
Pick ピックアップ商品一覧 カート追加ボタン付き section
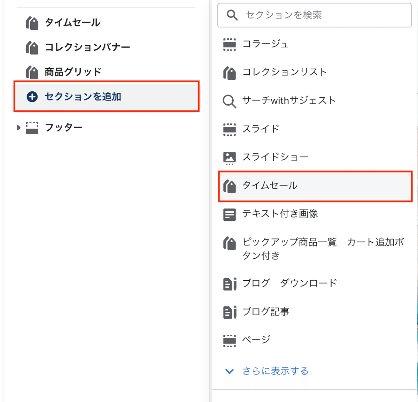tap(315, 249)
